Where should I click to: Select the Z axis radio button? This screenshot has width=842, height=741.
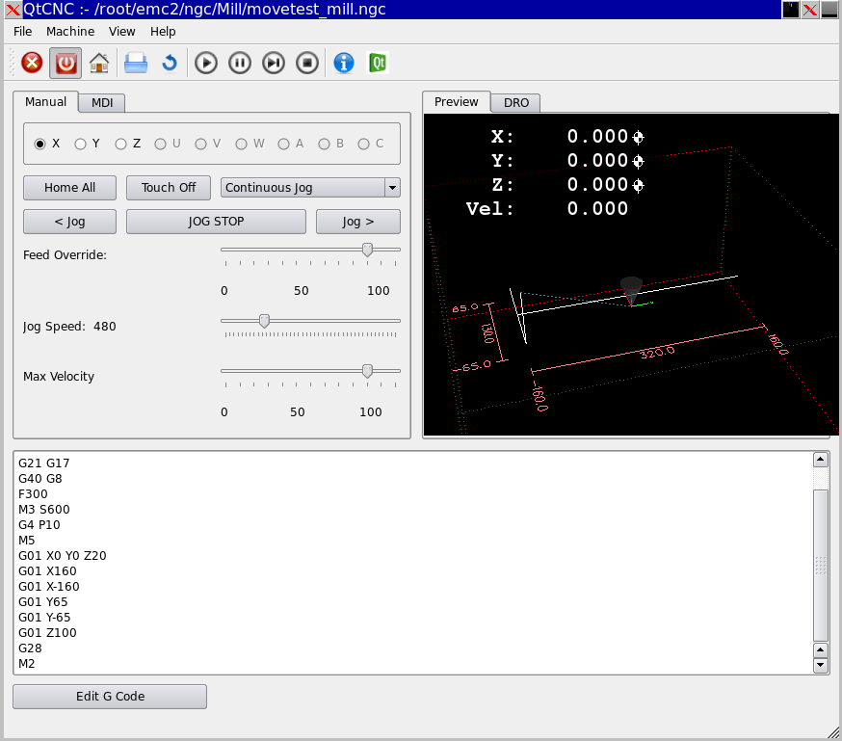tap(121, 144)
